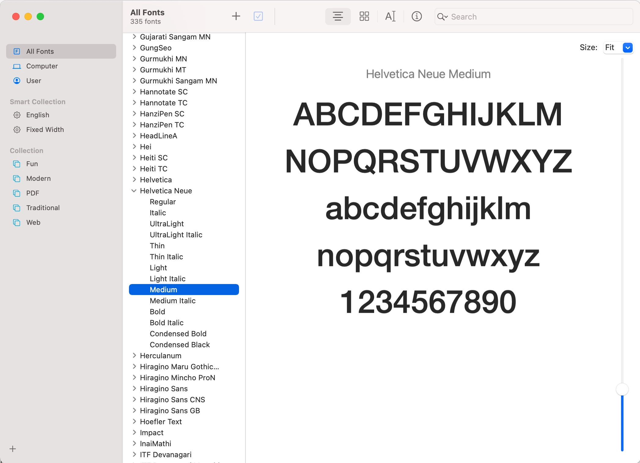Viewport: 640px width, 463px height.
Task: Click the font size slider knob
Action: 622,389
